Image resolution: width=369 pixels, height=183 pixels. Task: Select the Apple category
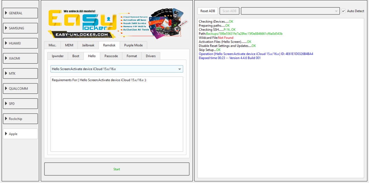pos(20,134)
